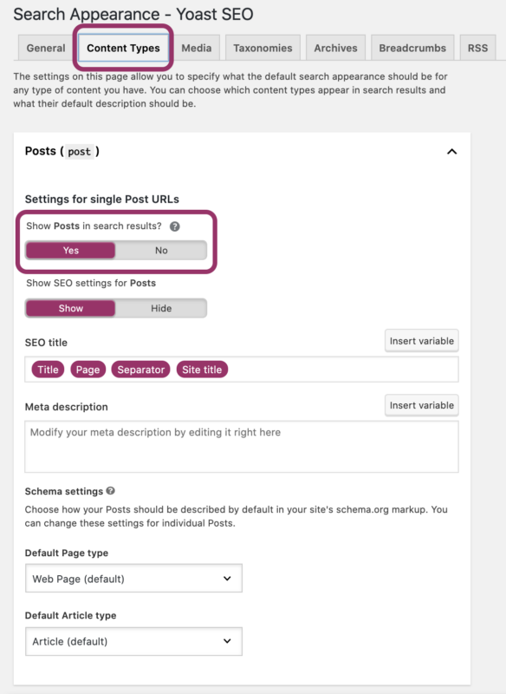Open the Taxonomies tab

(263, 48)
